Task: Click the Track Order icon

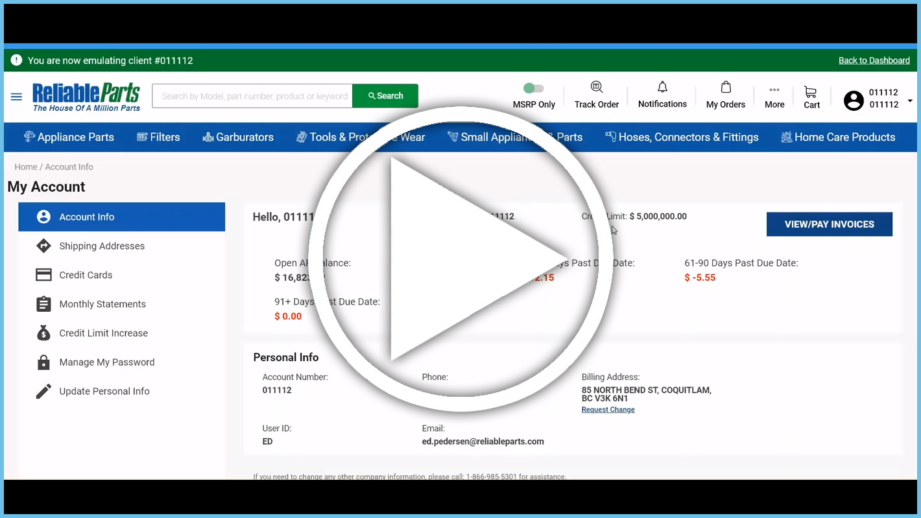Action: point(597,88)
